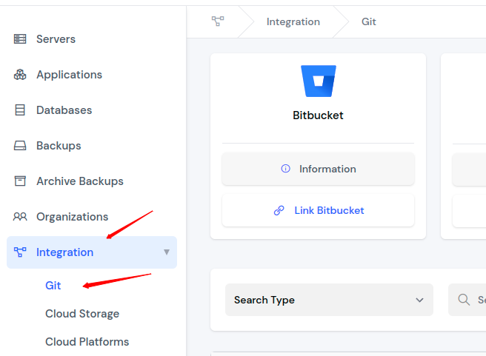Image resolution: width=486 pixels, height=356 pixels.
Task: Click the Organizations people icon
Action: 20,216
